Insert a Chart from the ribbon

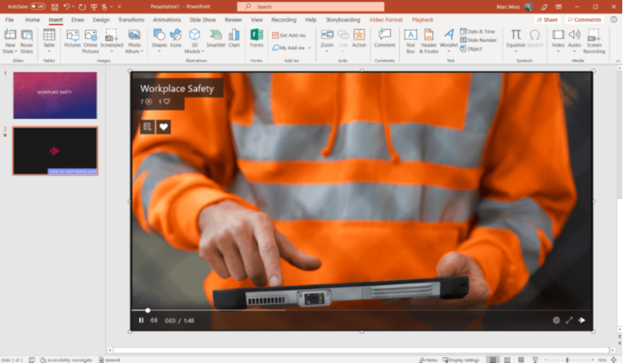click(234, 38)
